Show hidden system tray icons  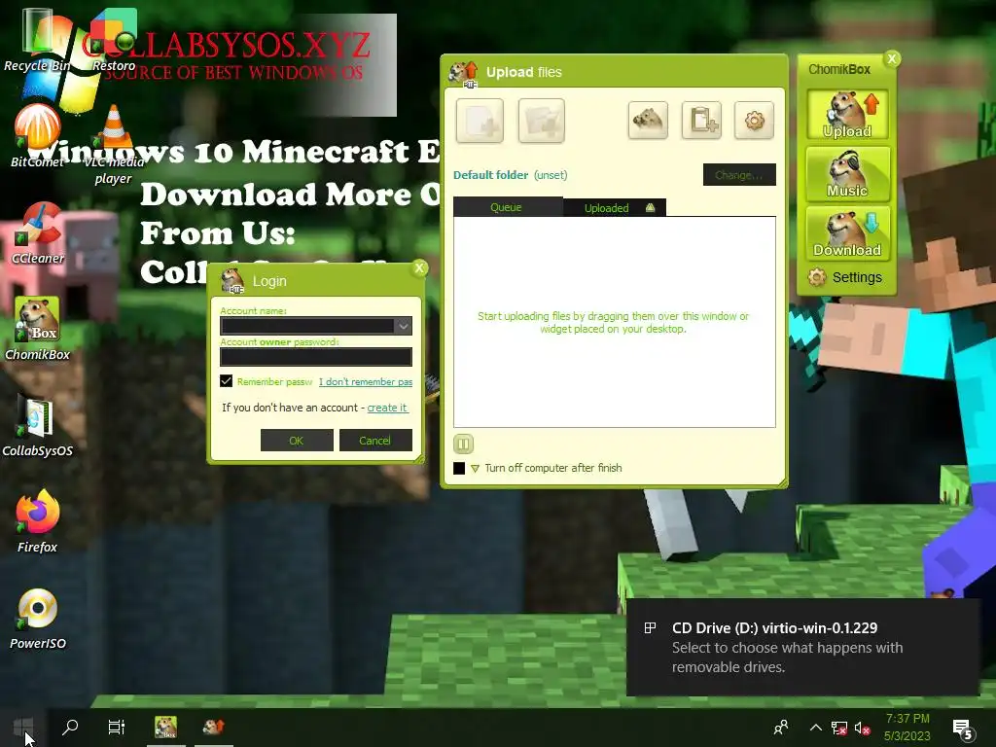click(x=816, y=728)
